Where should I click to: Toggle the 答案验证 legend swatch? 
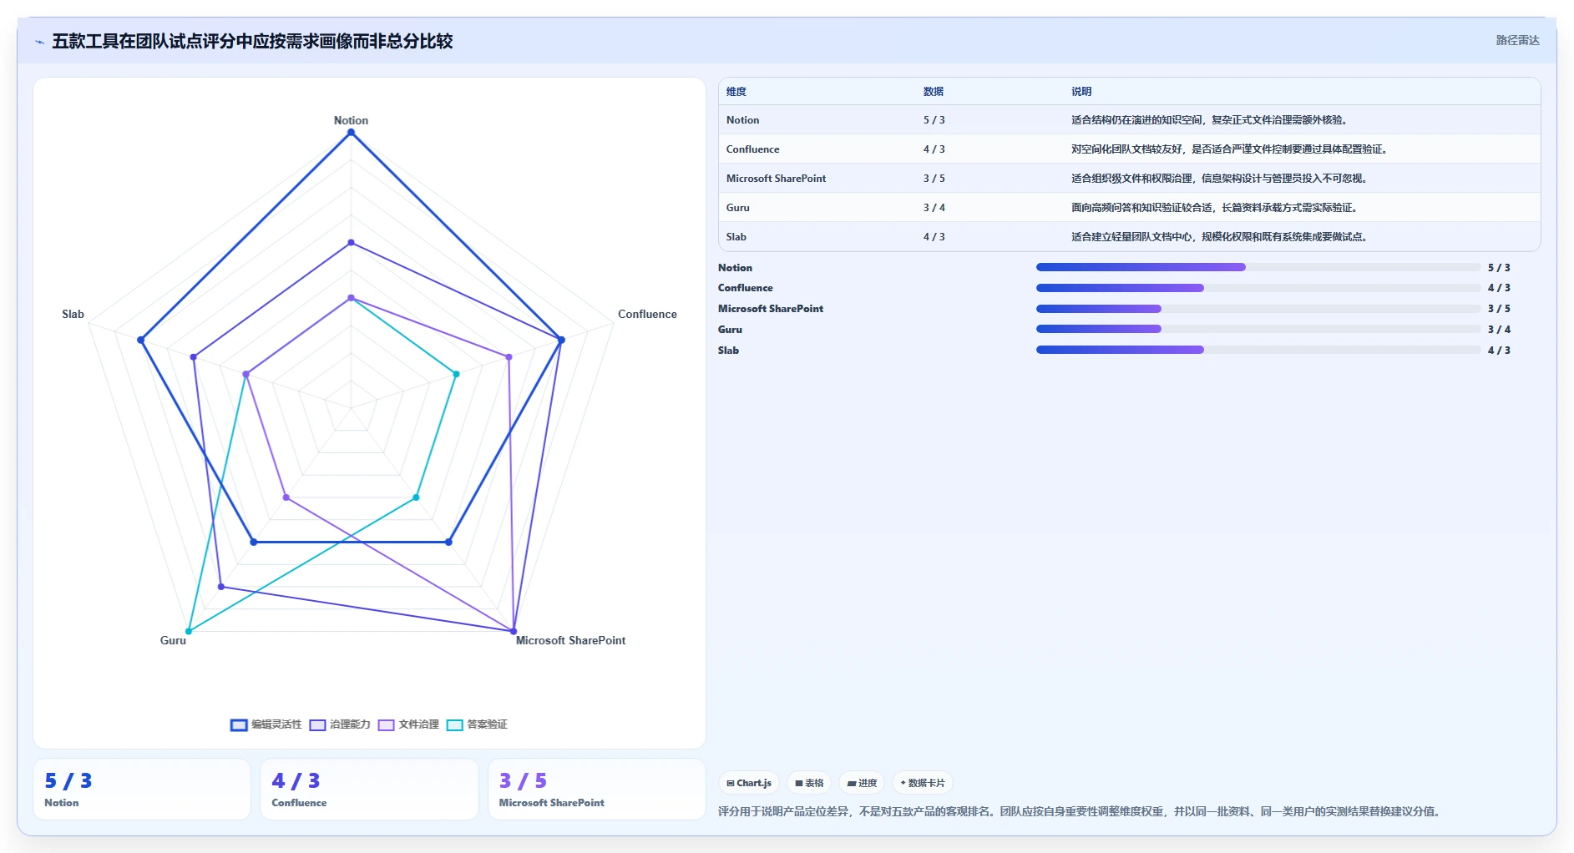tap(454, 724)
